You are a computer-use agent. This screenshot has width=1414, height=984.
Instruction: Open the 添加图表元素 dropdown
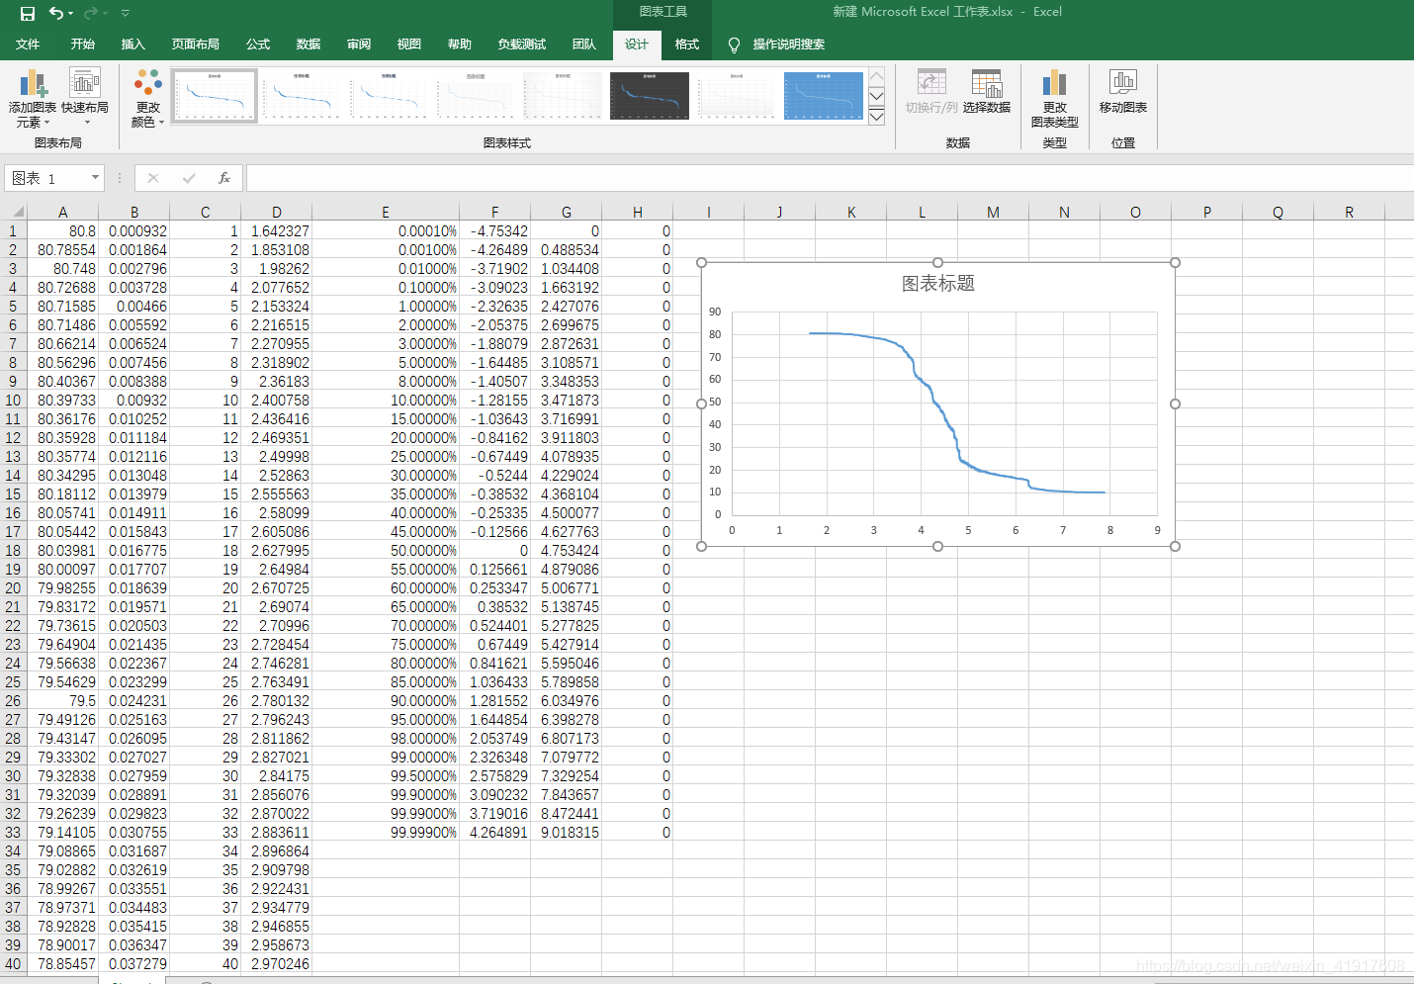coord(33,99)
